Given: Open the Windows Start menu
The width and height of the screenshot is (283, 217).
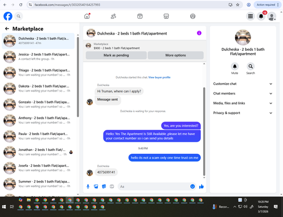Looking at the screenshot, I should [4, 207].
